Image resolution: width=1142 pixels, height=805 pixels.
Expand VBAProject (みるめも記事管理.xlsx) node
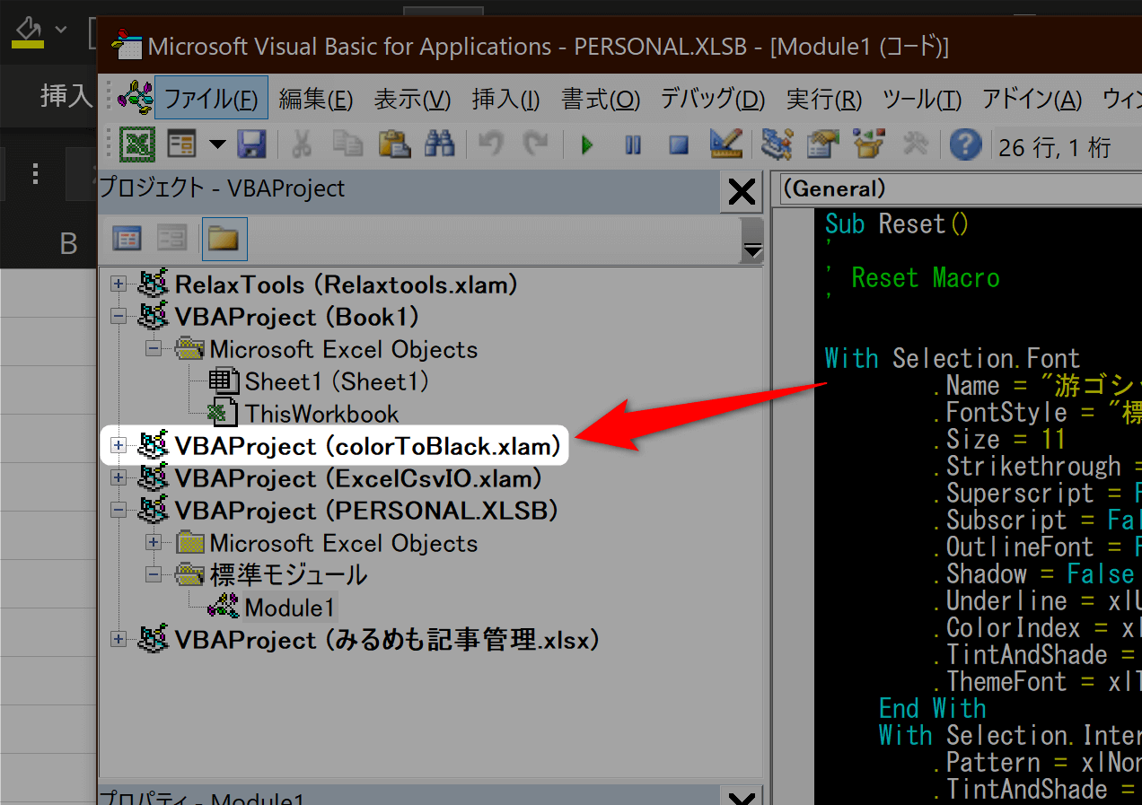tap(118, 640)
